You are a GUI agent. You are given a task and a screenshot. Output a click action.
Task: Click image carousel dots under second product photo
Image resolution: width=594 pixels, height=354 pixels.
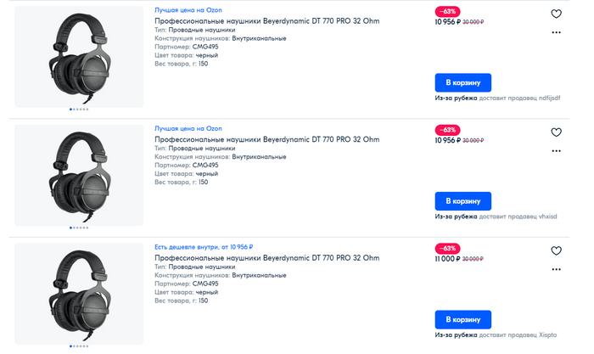[79, 228]
